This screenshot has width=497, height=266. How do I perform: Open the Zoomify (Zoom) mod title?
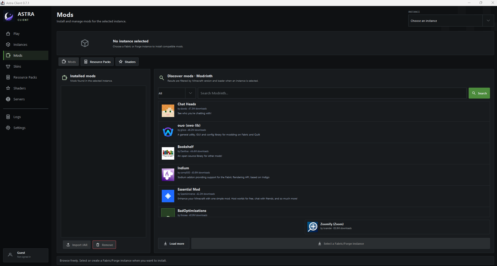(332, 224)
